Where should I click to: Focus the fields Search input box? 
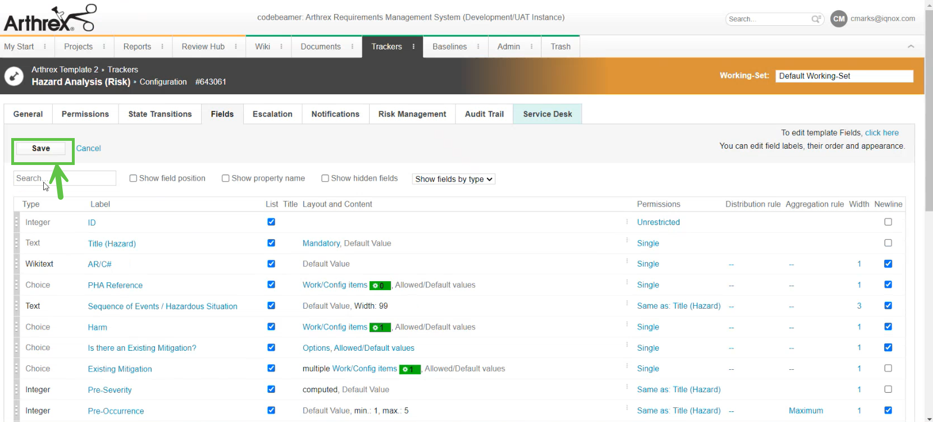(x=65, y=178)
